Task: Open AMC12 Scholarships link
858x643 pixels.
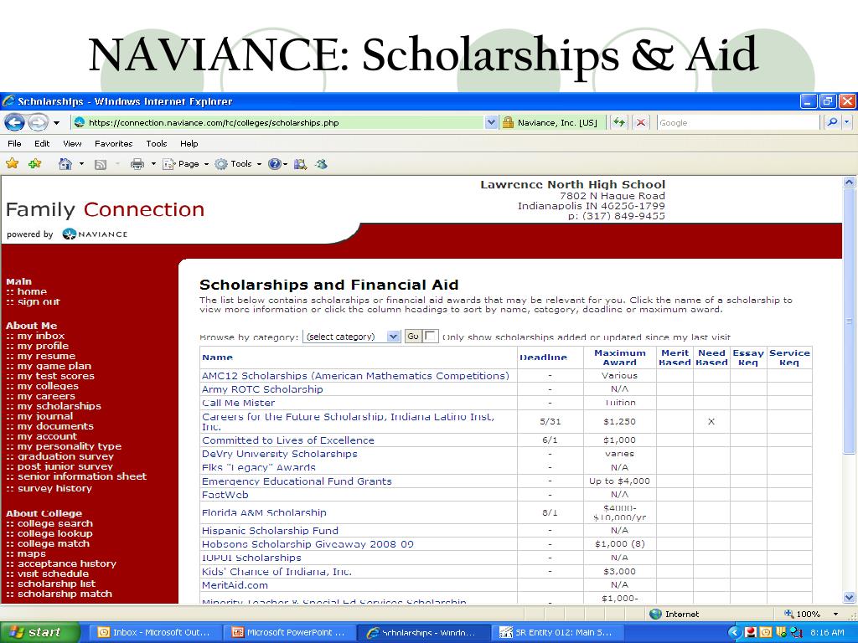Action: [x=355, y=376]
